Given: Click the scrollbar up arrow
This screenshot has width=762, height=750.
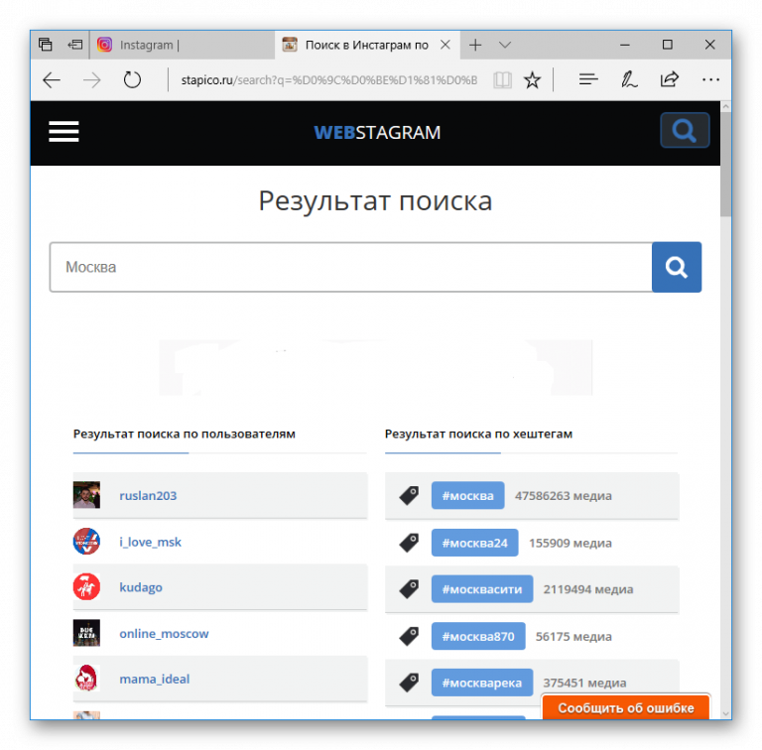Looking at the screenshot, I should [726, 106].
